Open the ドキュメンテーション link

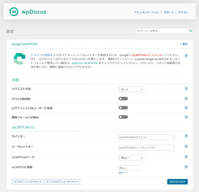click(147, 12)
